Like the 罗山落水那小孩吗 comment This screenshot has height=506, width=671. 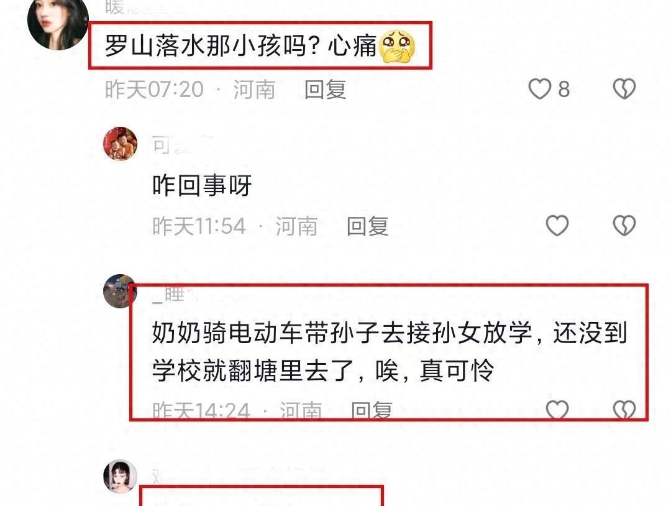[540, 89]
